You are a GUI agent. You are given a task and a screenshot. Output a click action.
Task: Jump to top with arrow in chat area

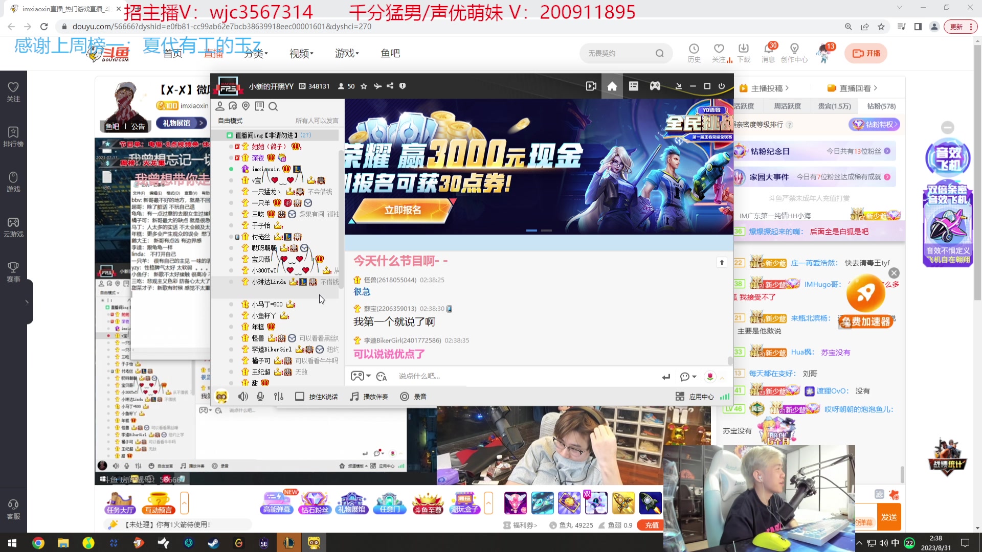point(722,262)
